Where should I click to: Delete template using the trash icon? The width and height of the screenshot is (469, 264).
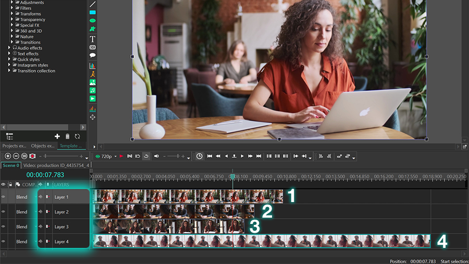coord(67,136)
